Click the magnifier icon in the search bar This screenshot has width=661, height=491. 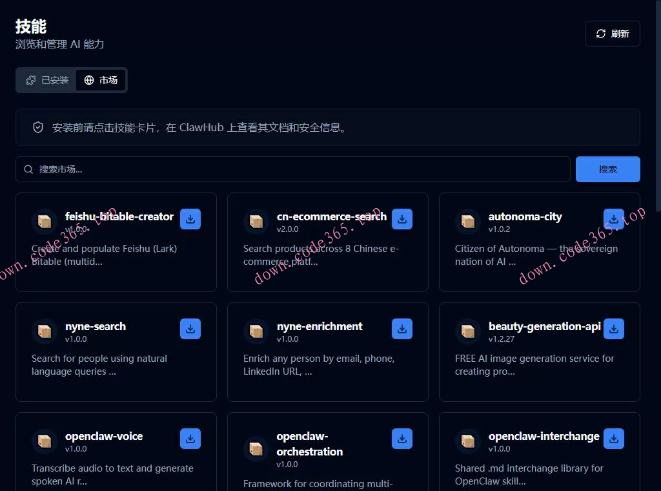click(28, 169)
